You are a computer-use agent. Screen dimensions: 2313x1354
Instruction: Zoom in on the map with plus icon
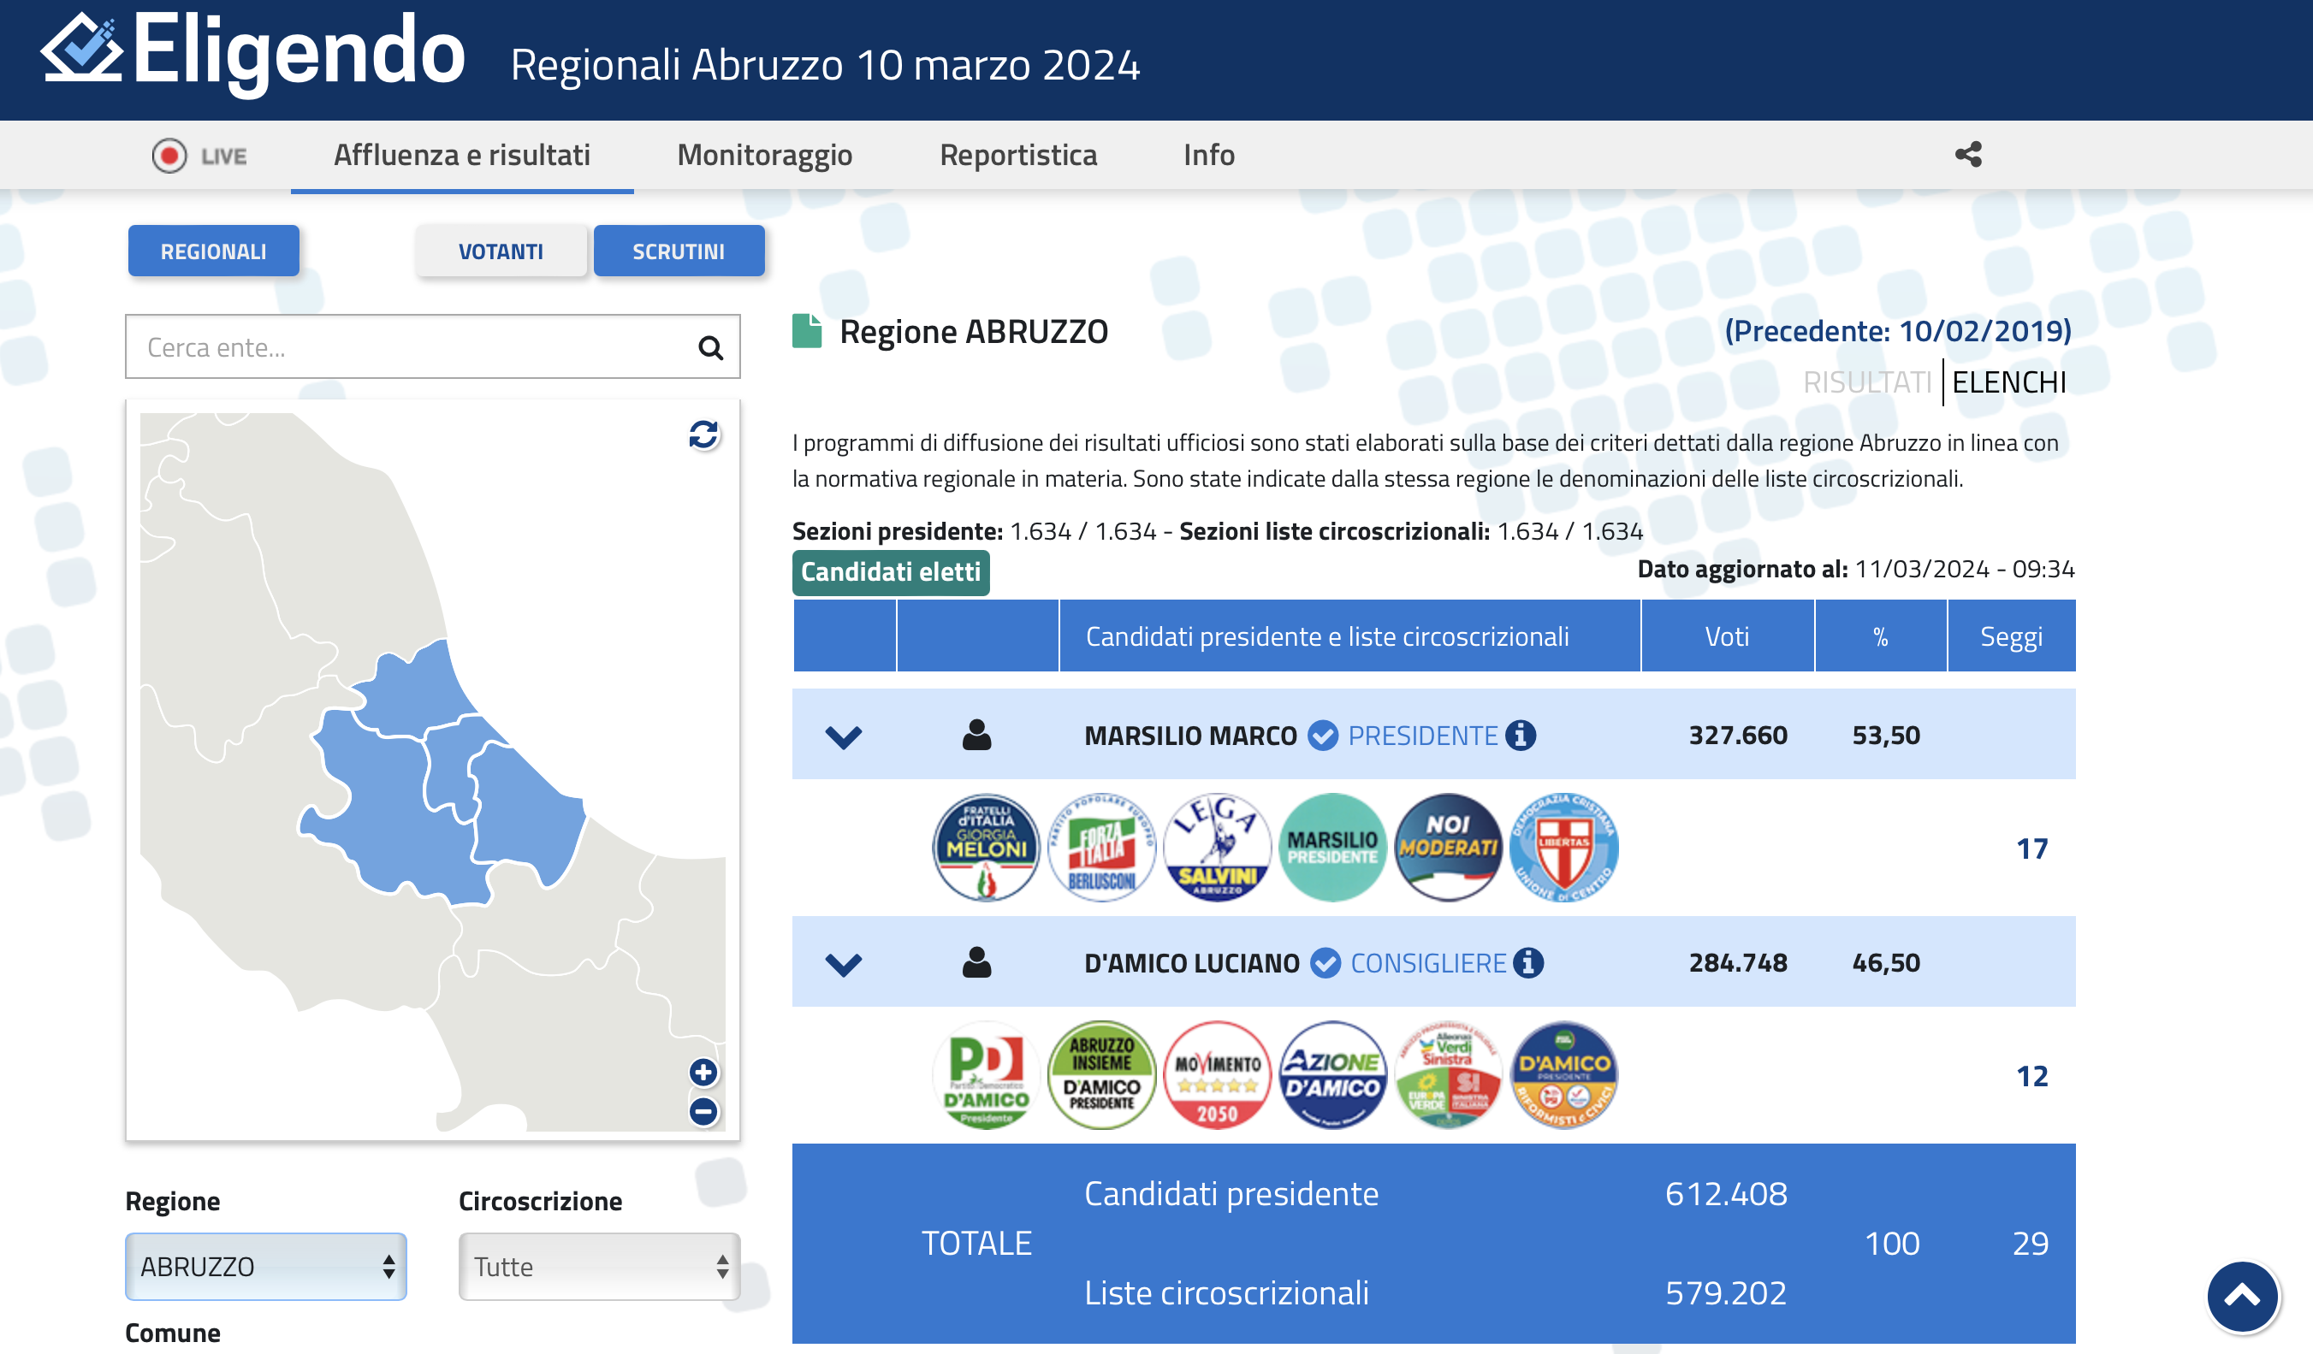(x=703, y=1072)
